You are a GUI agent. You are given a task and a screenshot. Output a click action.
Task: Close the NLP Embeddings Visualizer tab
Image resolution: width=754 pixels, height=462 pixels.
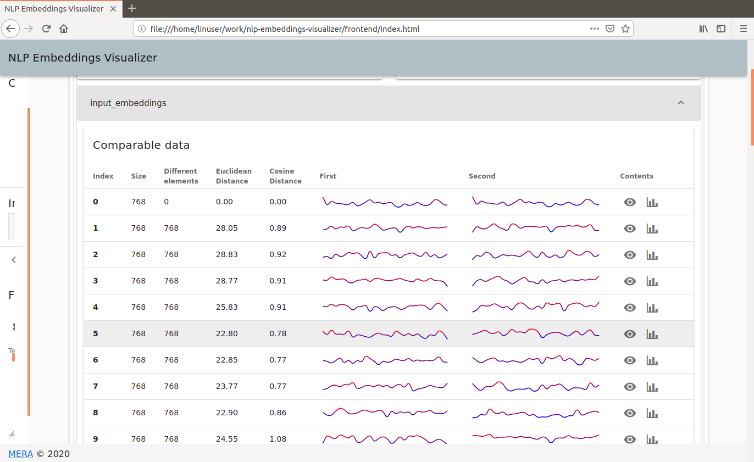114,9
